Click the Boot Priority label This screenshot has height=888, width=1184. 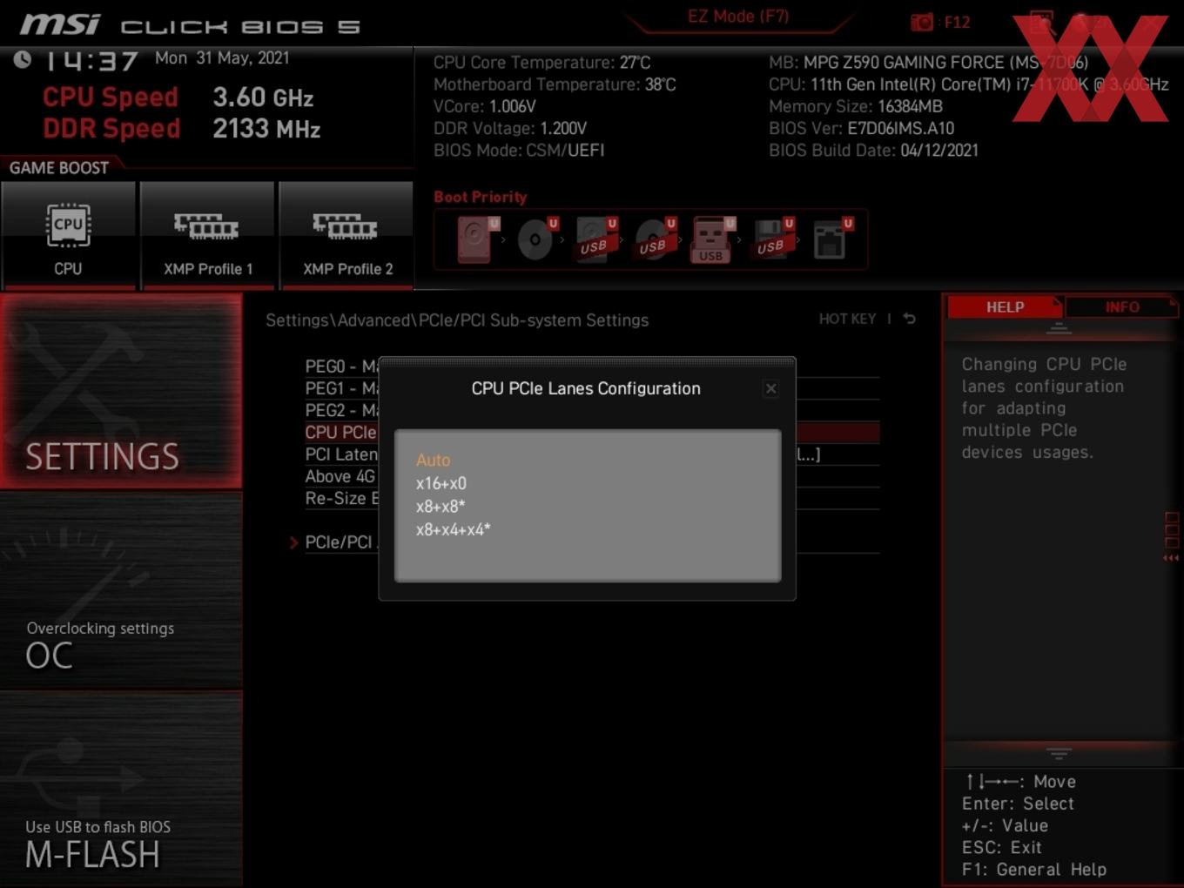pyautogui.click(x=481, y=197)
